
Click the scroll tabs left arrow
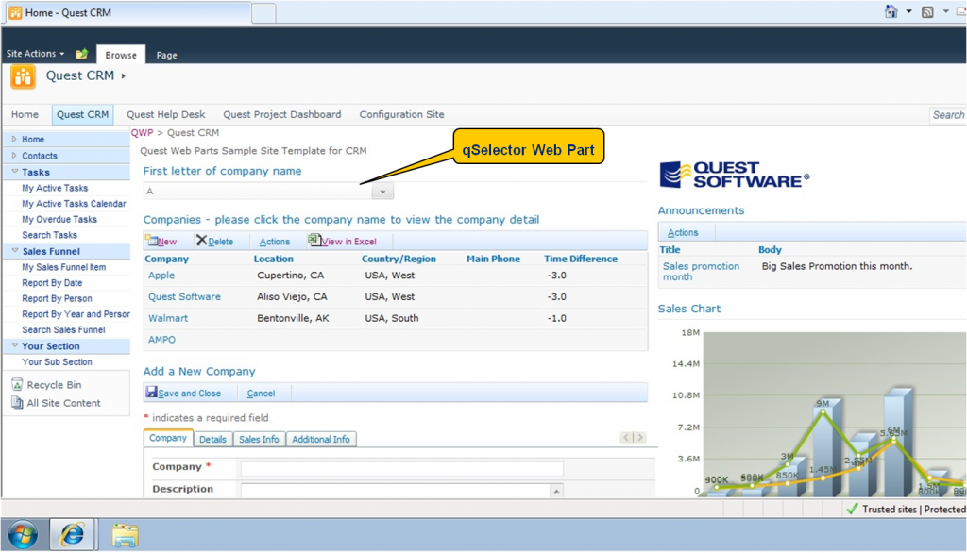626,437
